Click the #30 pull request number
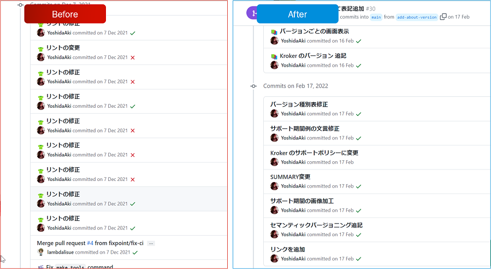The height and width of the screenshot is (269, 491). pos(370,9)
